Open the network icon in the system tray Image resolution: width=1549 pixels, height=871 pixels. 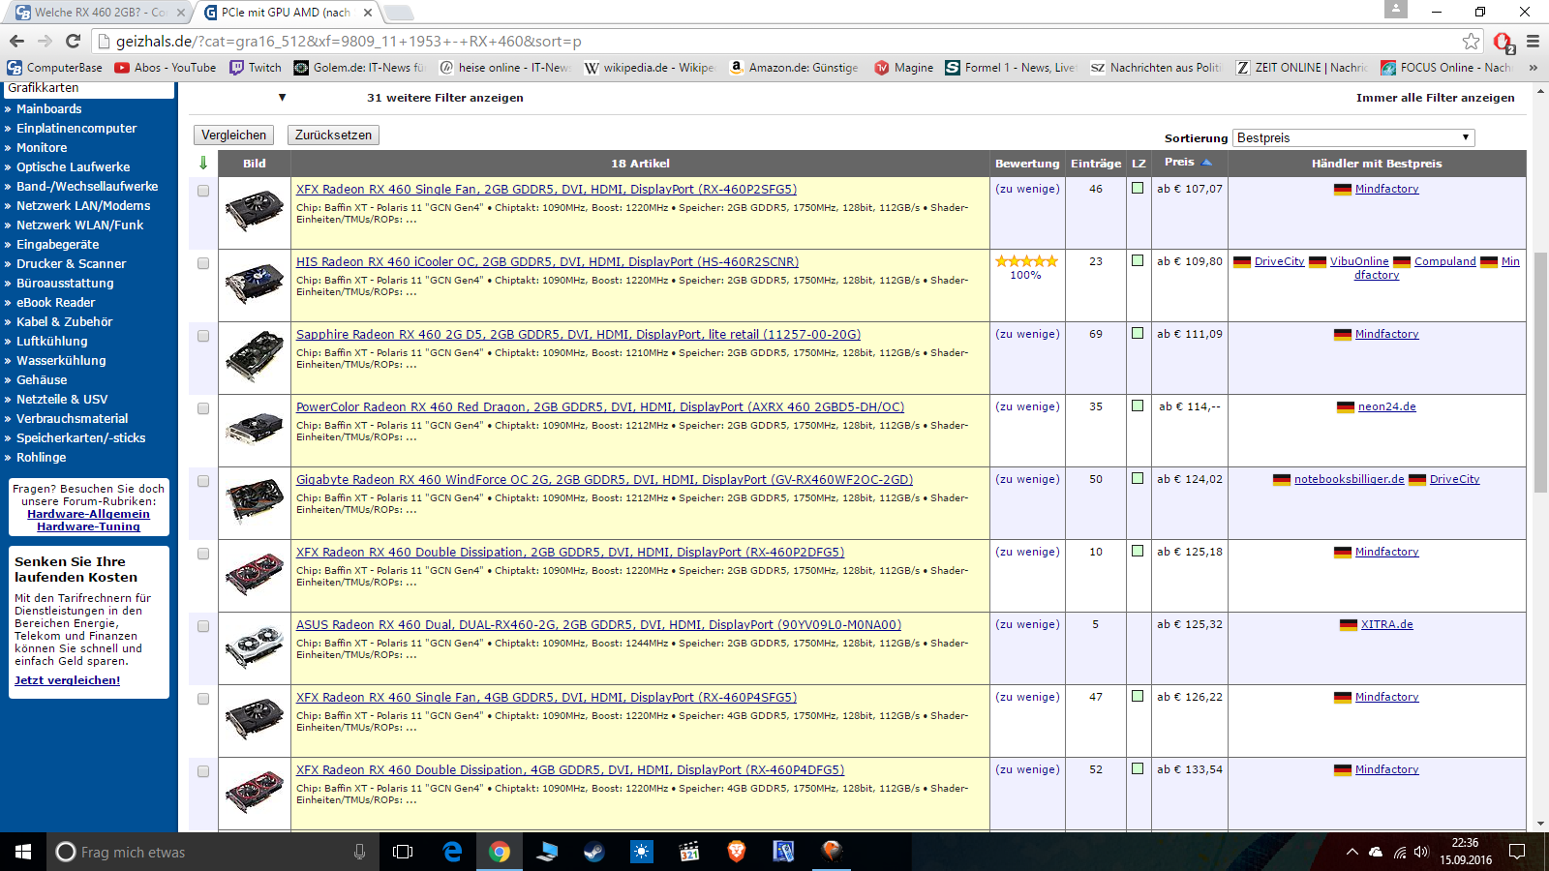tap(1399, 853)
